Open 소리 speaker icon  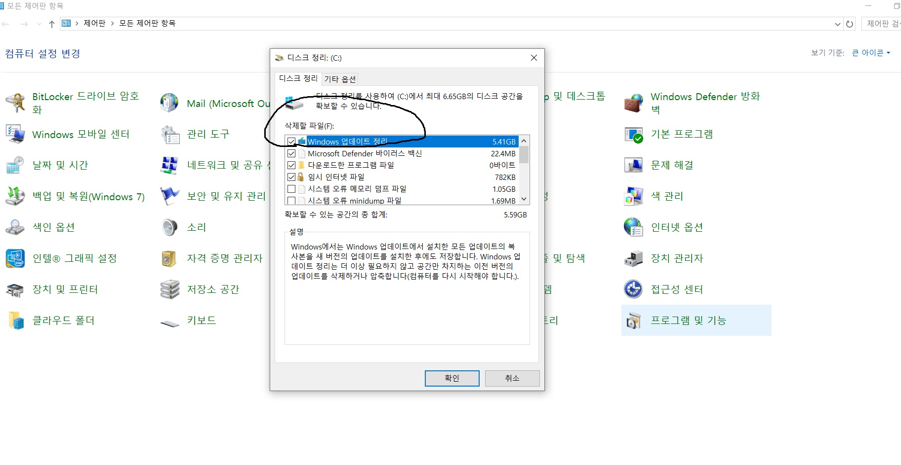[169, 227]
